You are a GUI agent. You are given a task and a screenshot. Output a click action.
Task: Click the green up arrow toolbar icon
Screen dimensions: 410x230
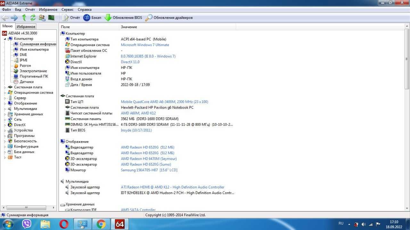point(24,18)
